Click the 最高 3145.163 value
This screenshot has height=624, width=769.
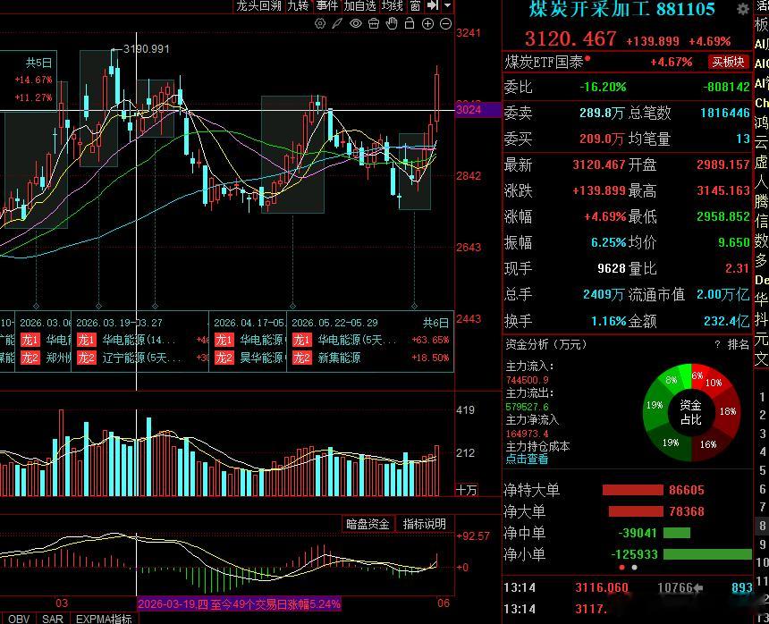723,190
